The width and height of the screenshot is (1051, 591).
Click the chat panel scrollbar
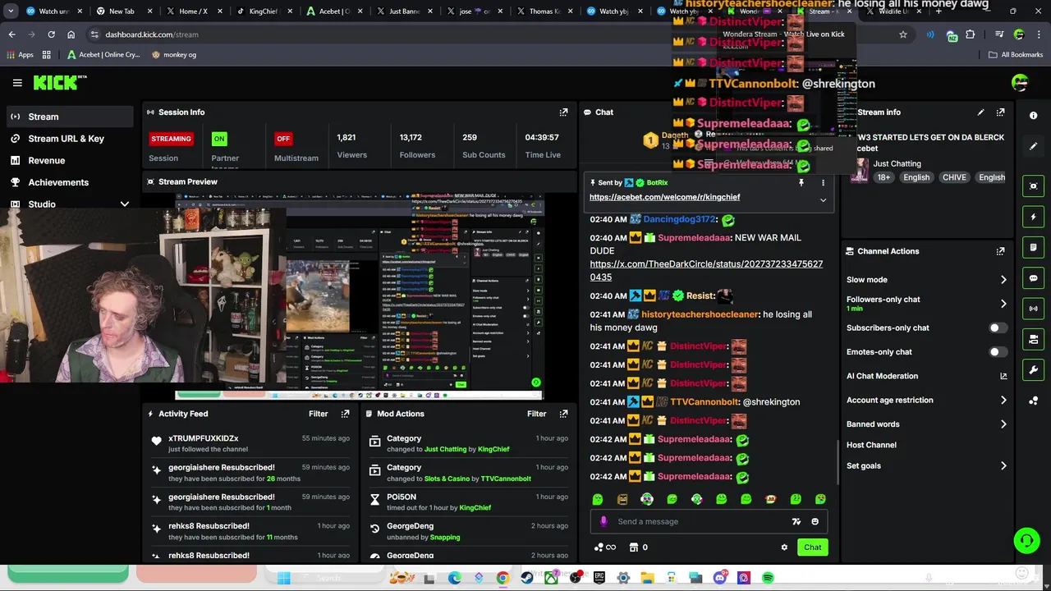coord(837,462)
